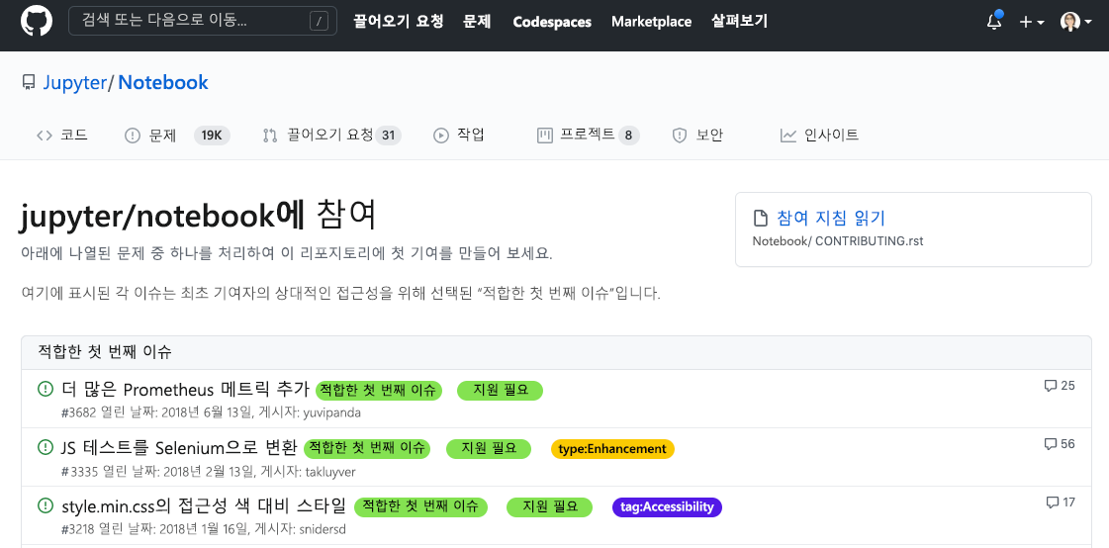Click author yuvipanda on issue #3682

tap(333, 412)
